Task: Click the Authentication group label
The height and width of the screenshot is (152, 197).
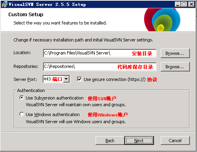Action: [31, 90]
